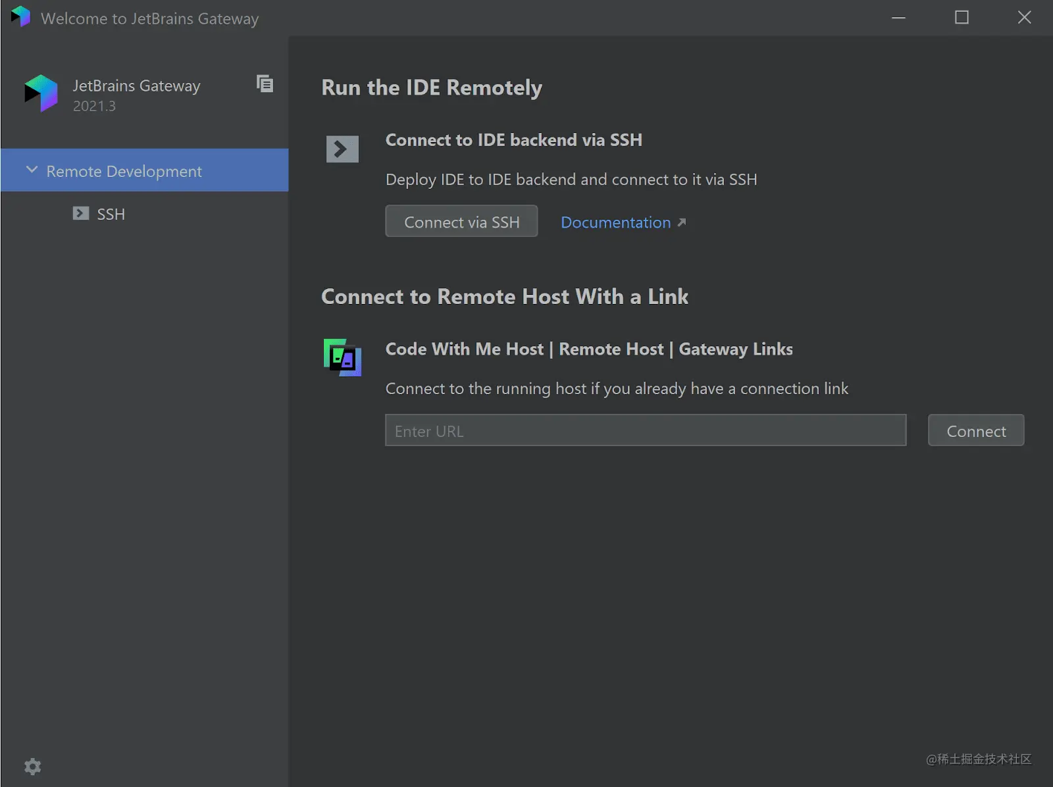The width and height of the screenshot is (1053, 787).
Task: Focus the Enter URL input field
Action: (x=646, y=430)
